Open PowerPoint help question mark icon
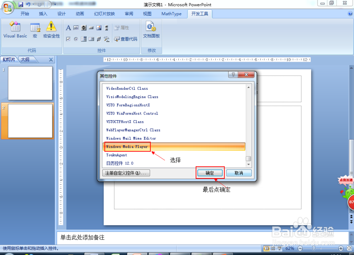354x255 pixels. 350,13
